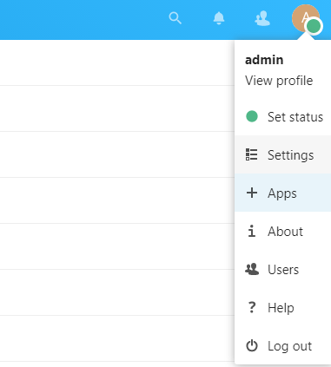Click the green circle beside Set status
The image size is (331, 367).
click(252, 116)
